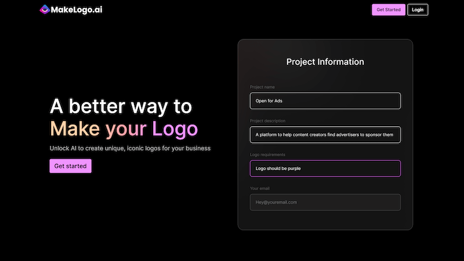Select the Logo requirements text box
Viewport: 464px width, 261px height.
click(x=325, y=168)
